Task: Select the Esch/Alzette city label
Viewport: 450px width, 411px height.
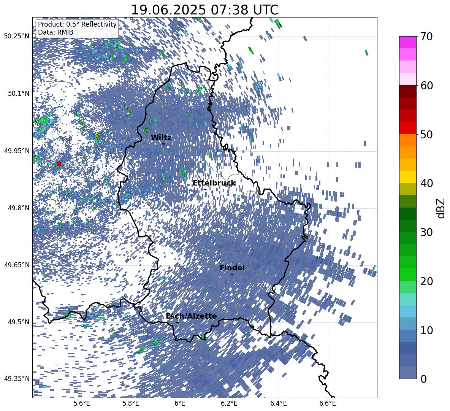Action: (x=191, y=316)
